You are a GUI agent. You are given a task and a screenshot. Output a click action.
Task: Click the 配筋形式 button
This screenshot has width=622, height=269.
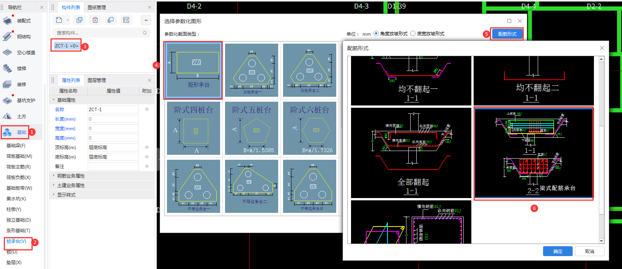(x=507, y=34)
